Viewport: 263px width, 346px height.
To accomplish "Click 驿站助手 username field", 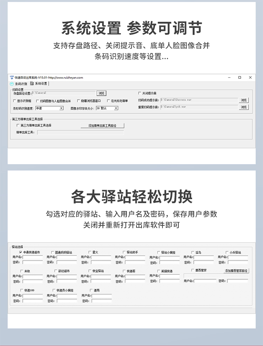I will pos(135,257).
